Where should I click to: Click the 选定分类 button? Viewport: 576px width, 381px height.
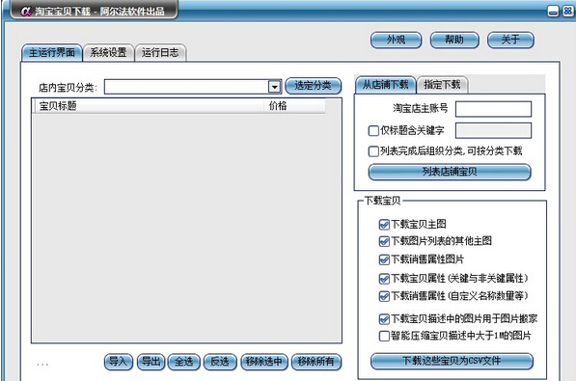pos(313,86)
